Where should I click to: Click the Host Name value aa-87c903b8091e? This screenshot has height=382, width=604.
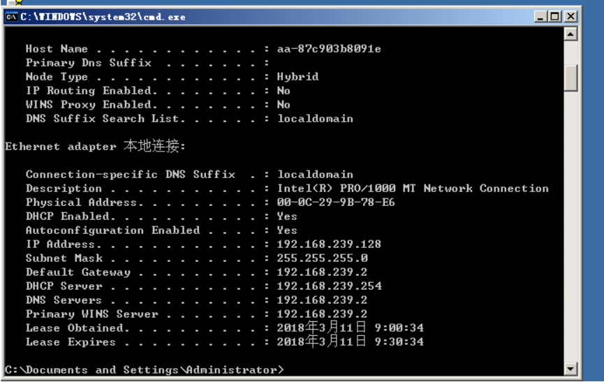(329, 49)
